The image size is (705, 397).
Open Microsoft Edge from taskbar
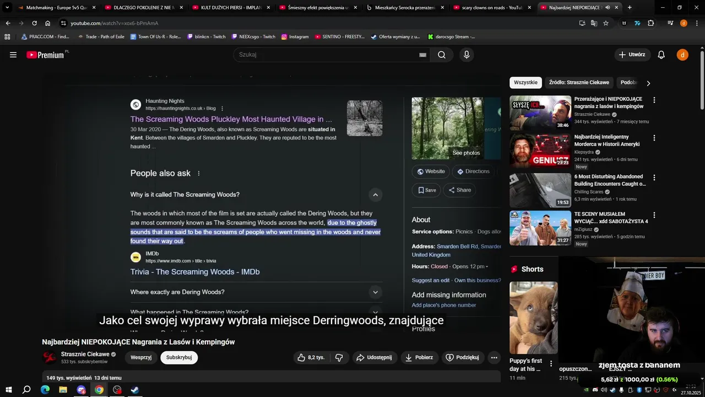45,390
